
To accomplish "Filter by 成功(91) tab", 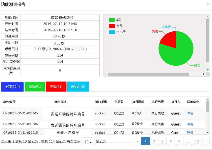I will (35, 86).
